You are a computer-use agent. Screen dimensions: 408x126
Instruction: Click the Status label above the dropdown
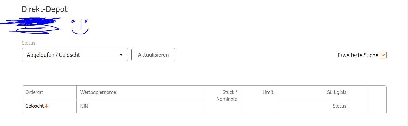tap(28, 43)
